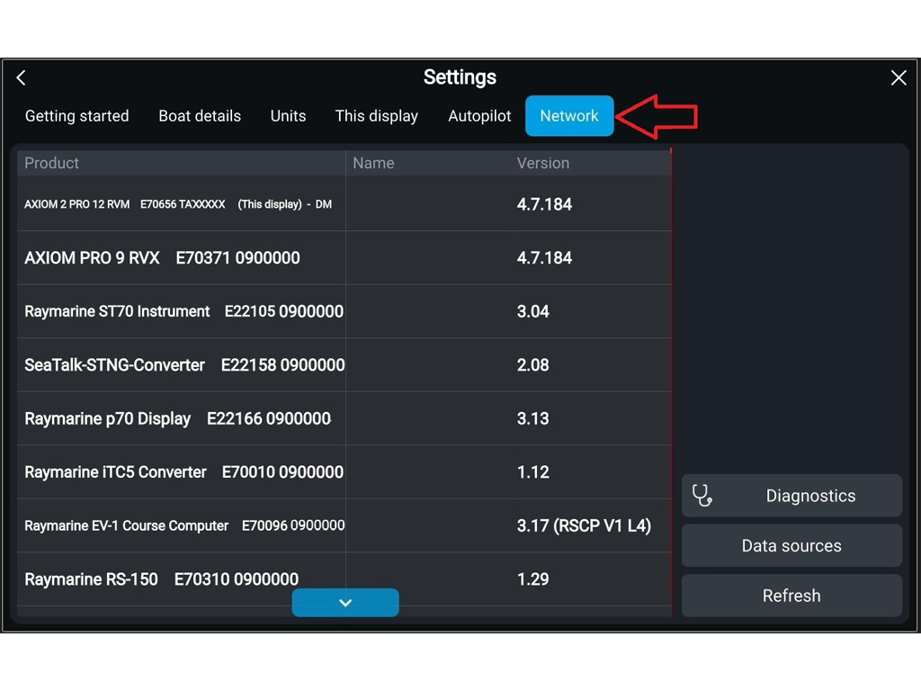
Task: Open the Units tab
Action: (288, 116)
